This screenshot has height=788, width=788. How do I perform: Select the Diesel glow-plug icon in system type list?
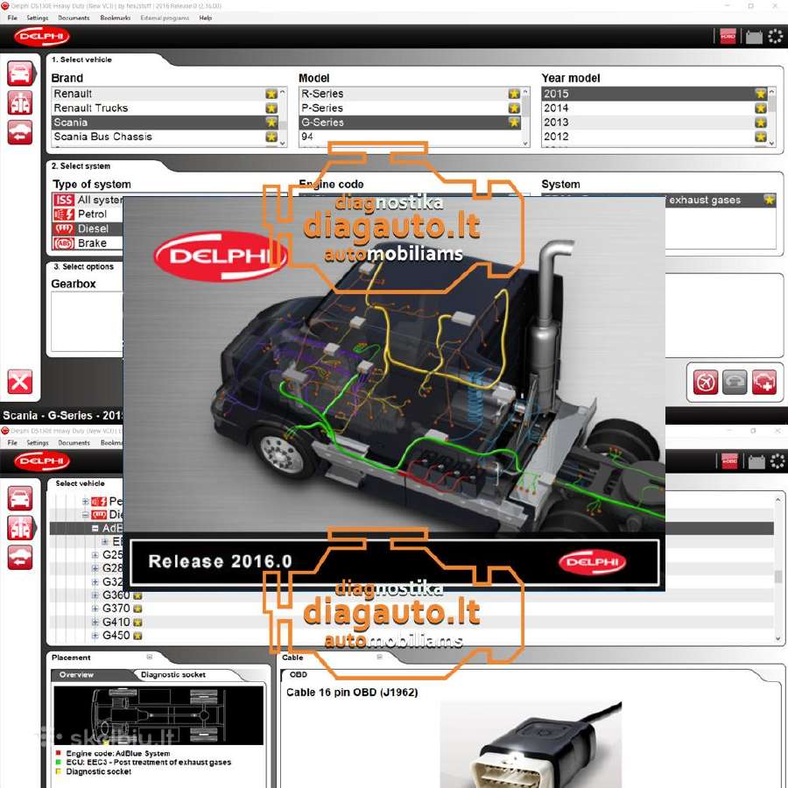(x=64, y=229)
